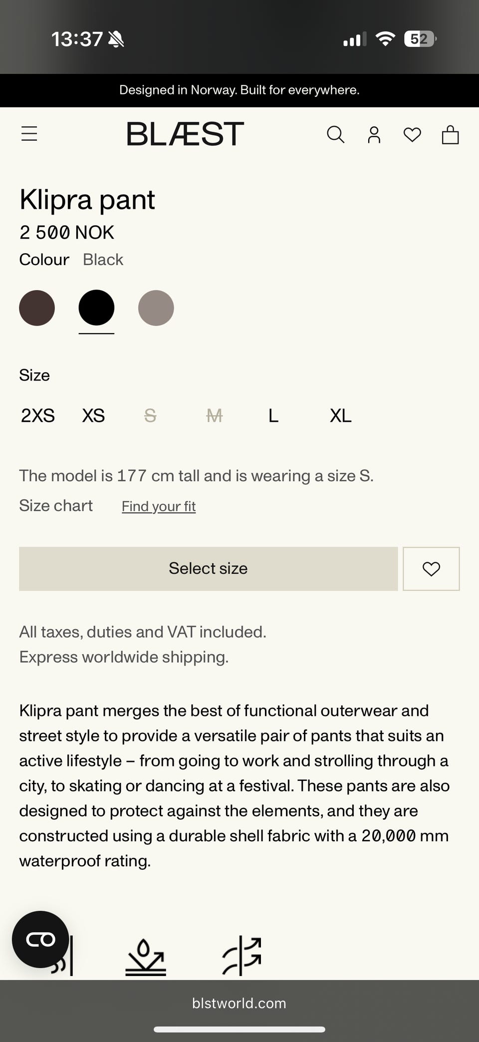Follow the Find your fit link

[x=159, y=506]
